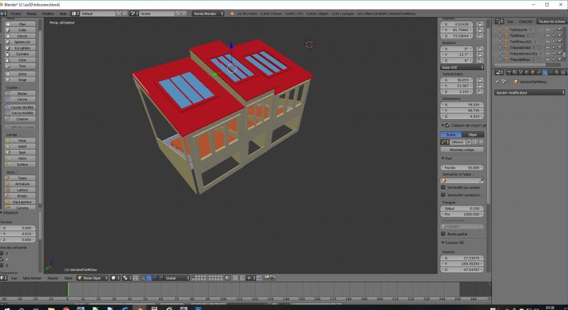This screenshot has width=568, height=310.
Task: Add a Cylindre mesh primitive
Action: [22, 52]
